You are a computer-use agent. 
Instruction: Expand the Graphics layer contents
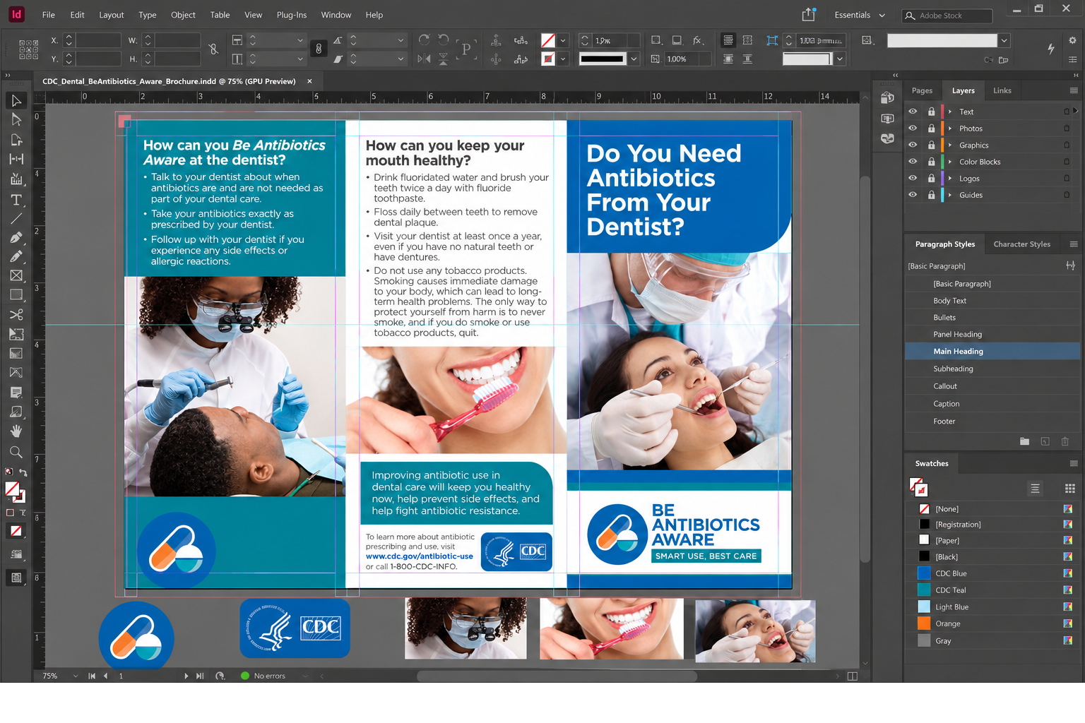950,145
